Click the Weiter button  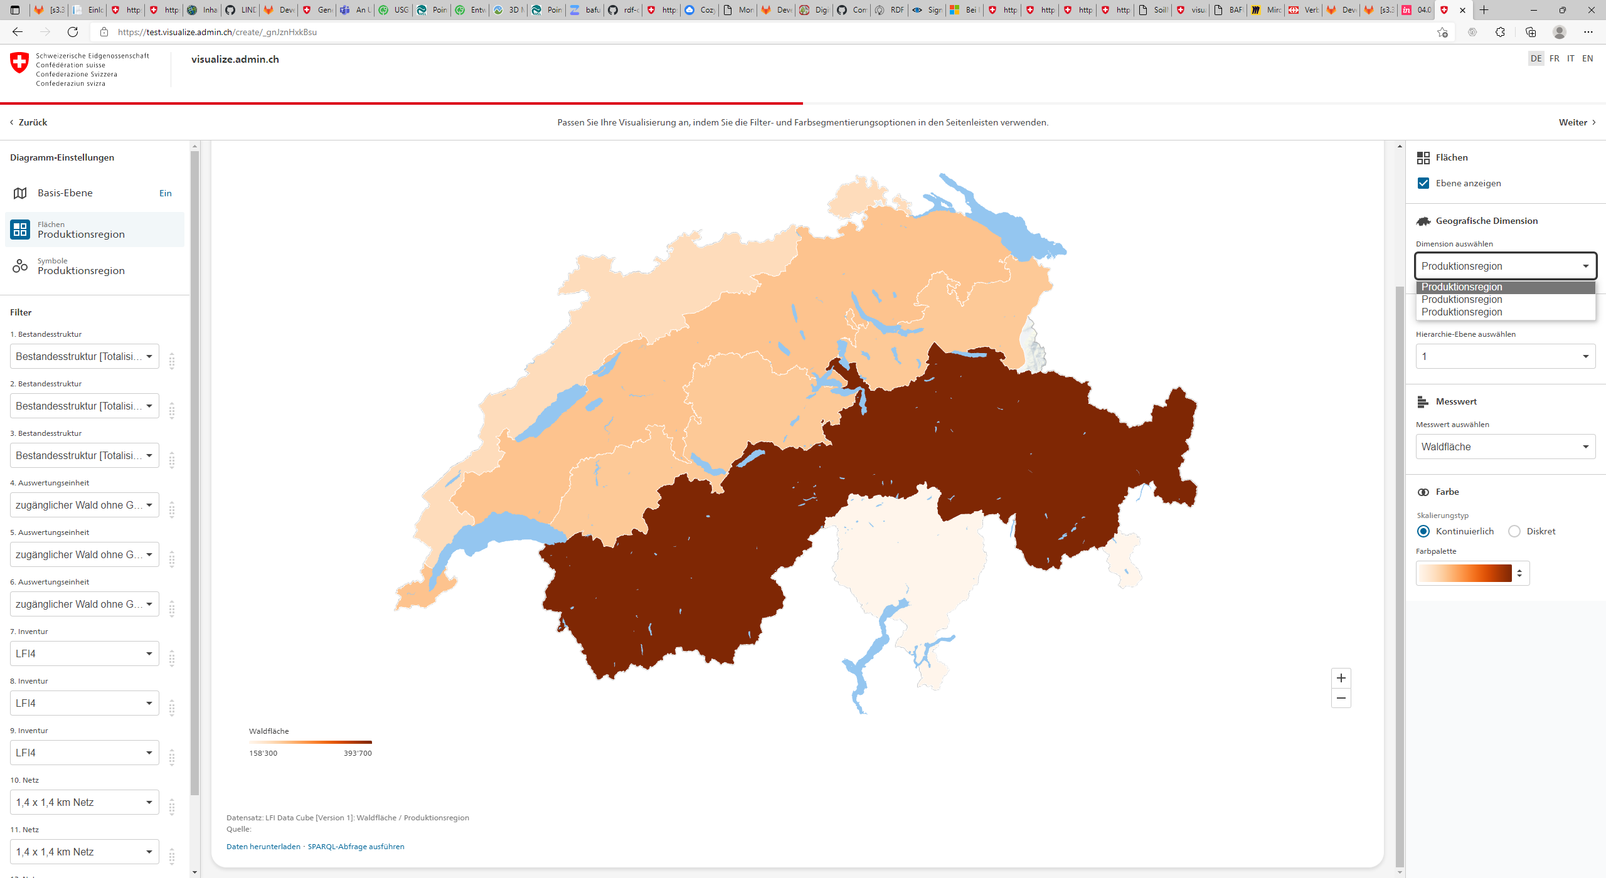click(1575, 122)
